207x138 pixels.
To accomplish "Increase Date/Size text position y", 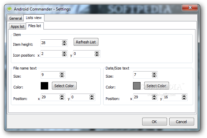I will [184, 96].
